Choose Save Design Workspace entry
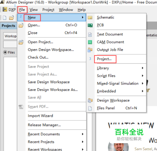The width and height of the screenshot is (157, 151). tap(52, 82)
